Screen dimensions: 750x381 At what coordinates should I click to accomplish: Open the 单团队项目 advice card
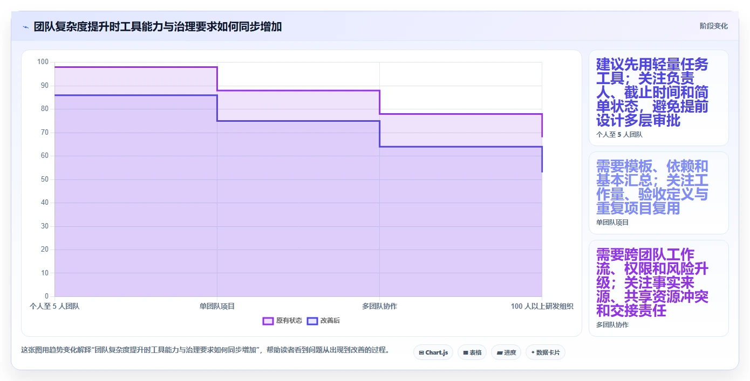click(x=659, y=193)
